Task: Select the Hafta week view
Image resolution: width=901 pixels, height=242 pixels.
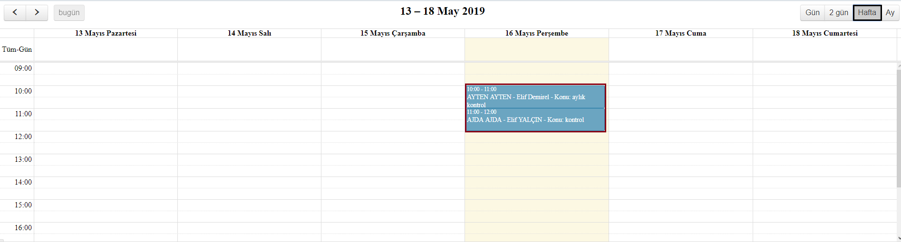Action: (867, 12)
